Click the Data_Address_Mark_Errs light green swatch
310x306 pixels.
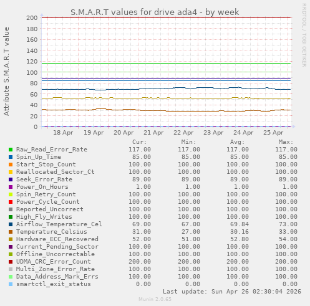[11, 277]
